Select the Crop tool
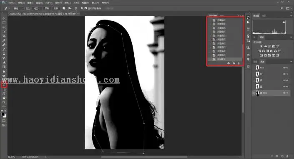This screenshot has width=294, height=159. point(4,36)
